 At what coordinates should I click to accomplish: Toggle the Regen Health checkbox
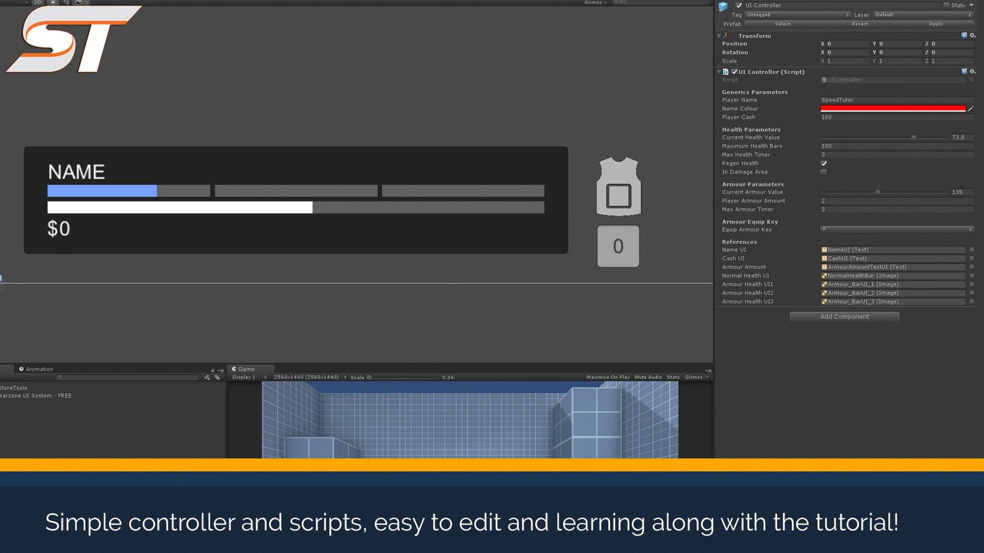click(x=823, y=163)
